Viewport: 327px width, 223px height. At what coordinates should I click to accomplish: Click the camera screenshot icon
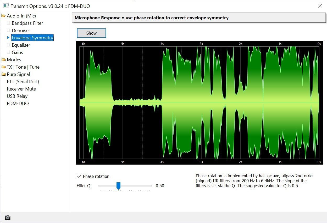[8, 217]
